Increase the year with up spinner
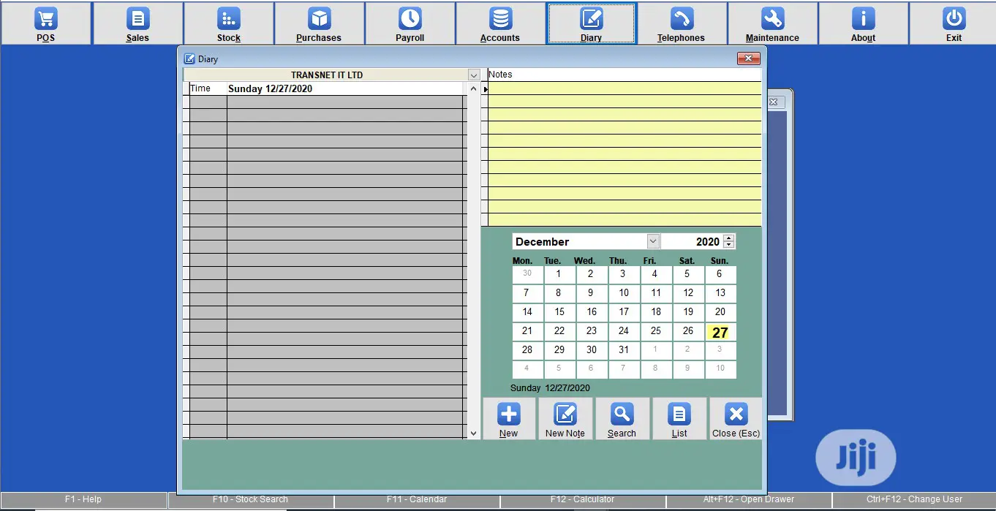 [x=728, y=238]
